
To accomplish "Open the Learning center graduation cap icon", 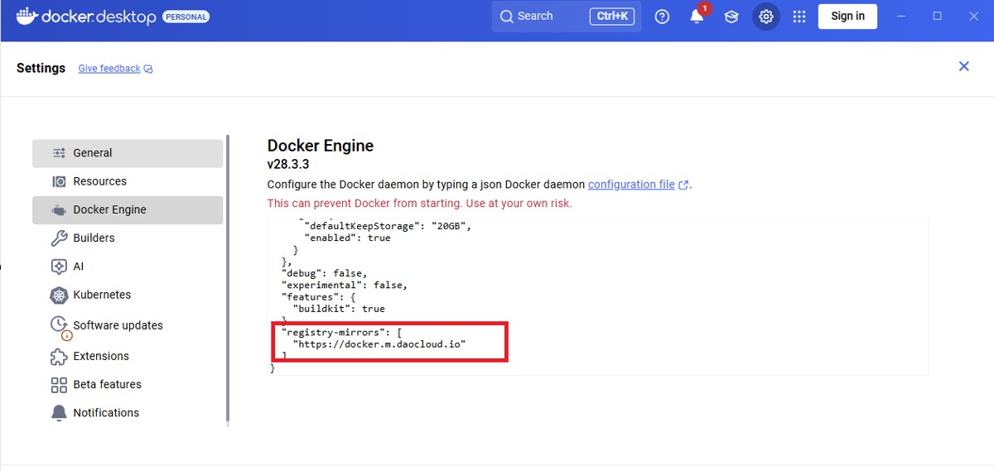I will (x=731, y=17).
